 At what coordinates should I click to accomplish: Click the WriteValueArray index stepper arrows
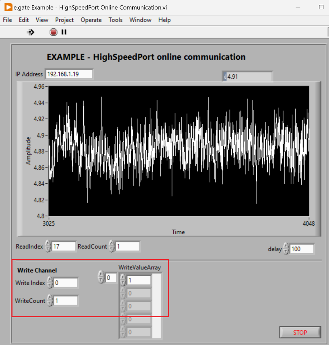click(101, 278)
